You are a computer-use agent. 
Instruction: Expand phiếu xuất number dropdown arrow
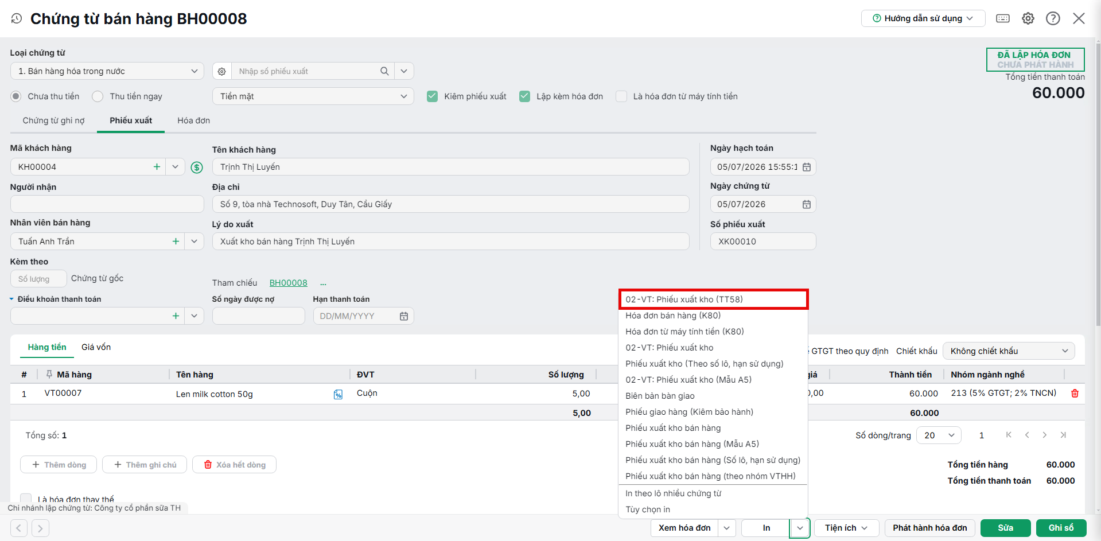[x=404, y=71]
